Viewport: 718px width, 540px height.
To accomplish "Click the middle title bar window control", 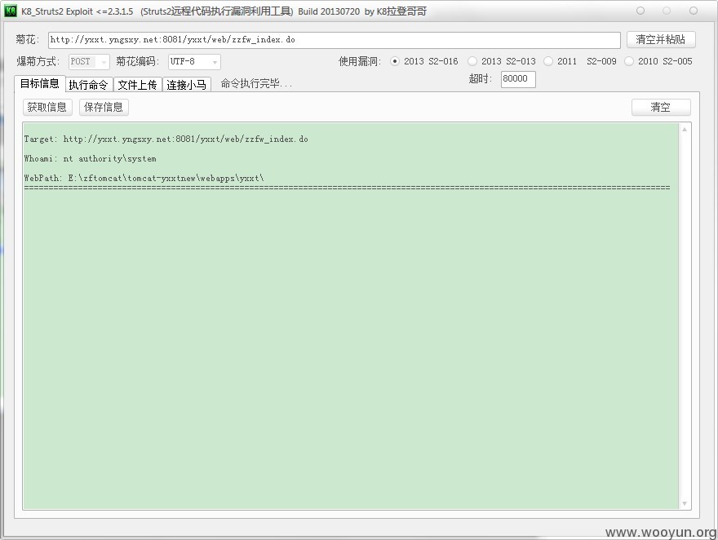I will point(667,11).
